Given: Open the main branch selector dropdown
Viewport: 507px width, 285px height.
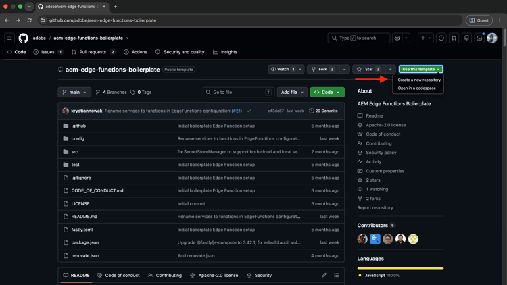Looking at the screenshot, I should click(74, 92).
